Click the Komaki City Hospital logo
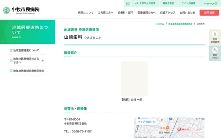 point(21,10)
